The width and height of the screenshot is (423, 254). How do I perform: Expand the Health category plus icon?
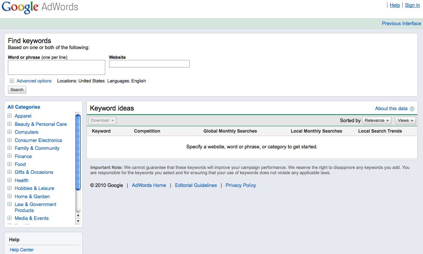point(10,180)
